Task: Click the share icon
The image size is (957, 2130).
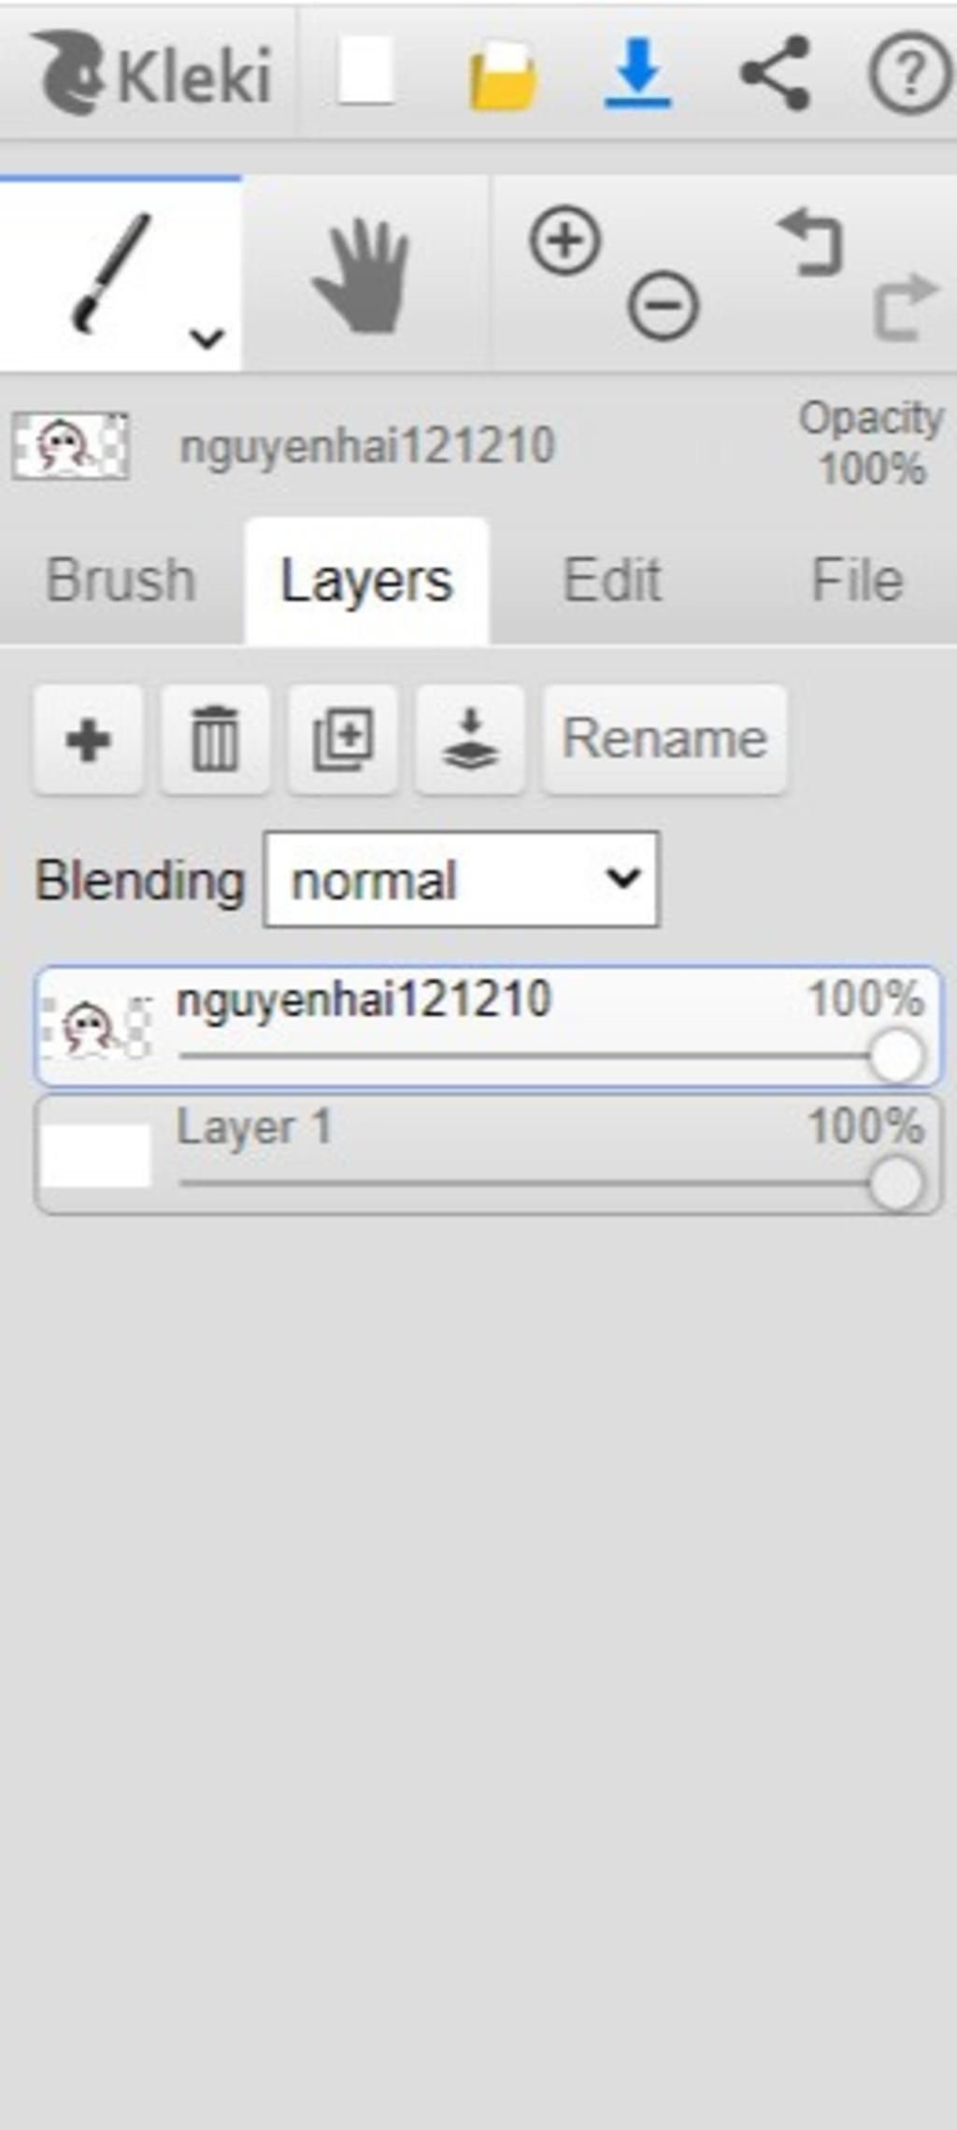Action: [774, 73]
